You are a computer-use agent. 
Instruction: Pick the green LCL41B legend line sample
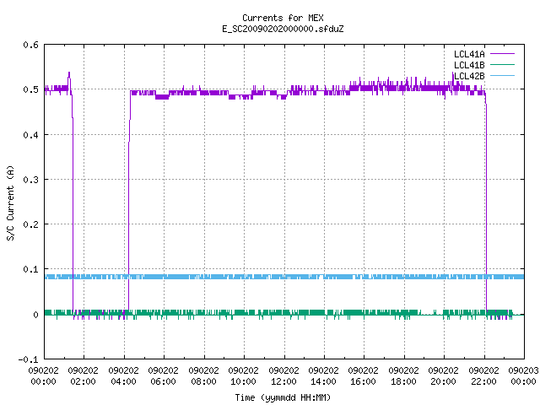click(x=502, y=65)
